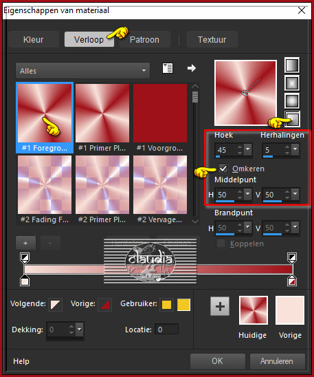The width and height of the screenshot is (314, 377).
Task: Select the sunburst gradient style icon
Action: (x=292, y=101)
